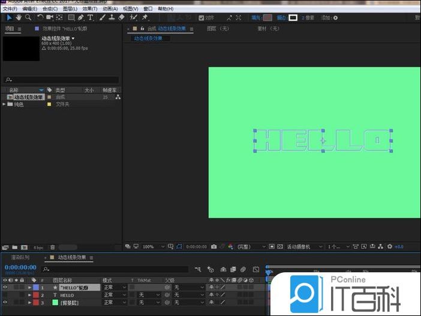Hide the "HELLO"轮廓 layer using eye icon
This screenshot has height=316, width=421.
point(6,287)
